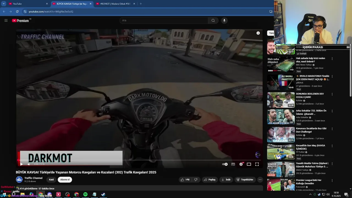Viewport: 352px width, 198px height.
Task: Open more actions ellipsis below video
Action: click(260, 180)
